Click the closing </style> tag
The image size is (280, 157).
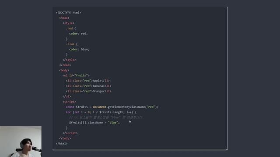(69, 60)
